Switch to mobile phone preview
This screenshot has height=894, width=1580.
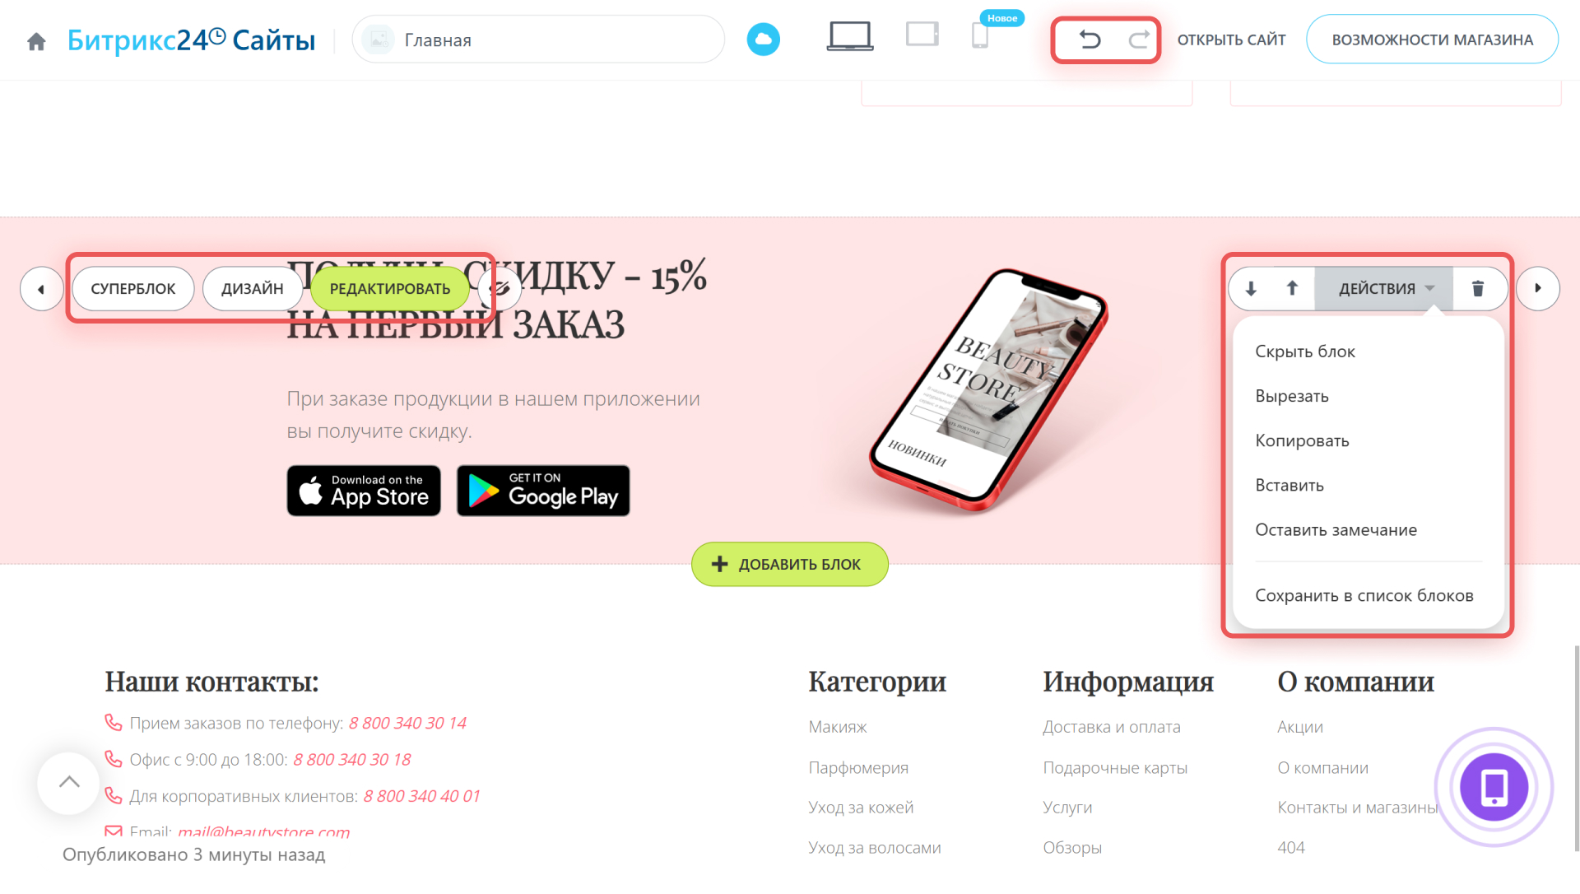click(979, 36)
